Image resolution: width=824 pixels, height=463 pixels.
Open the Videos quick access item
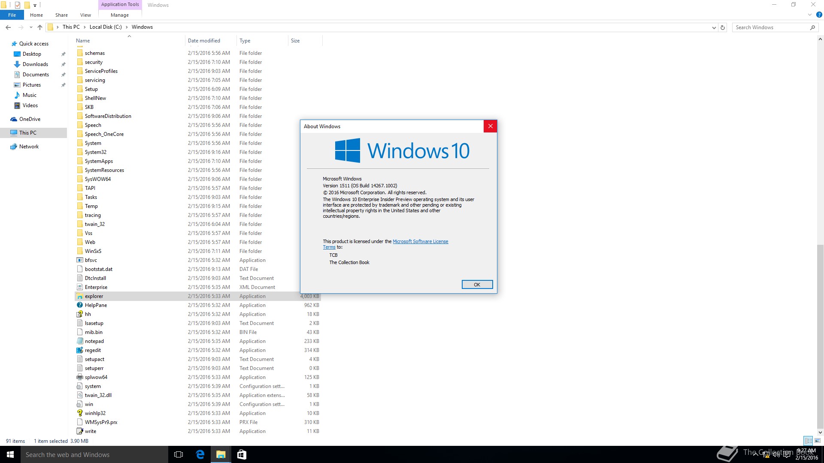[x=30, y=105]
